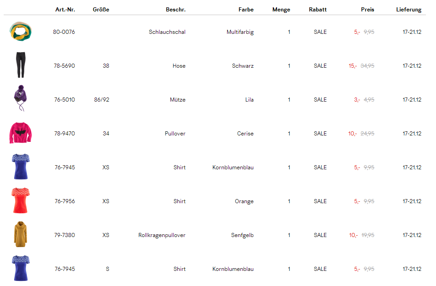Click article number 79-7380

pyautogui.click(x=64, y=235)
